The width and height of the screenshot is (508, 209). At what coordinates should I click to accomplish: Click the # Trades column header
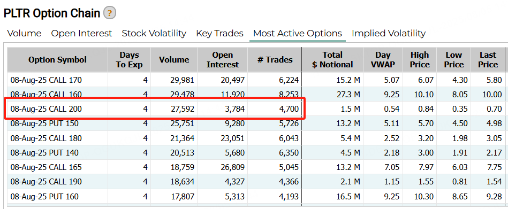pos(275,59)
